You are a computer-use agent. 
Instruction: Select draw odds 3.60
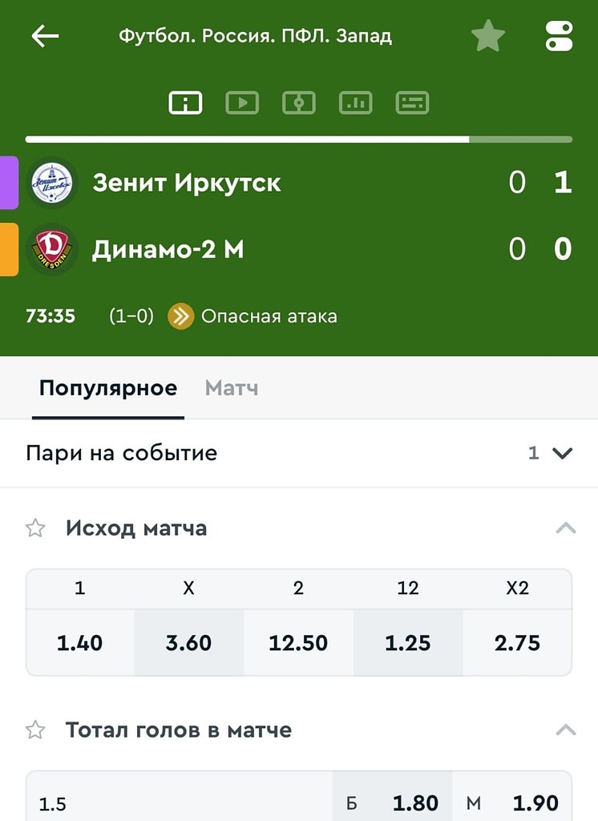click(188, 642)
